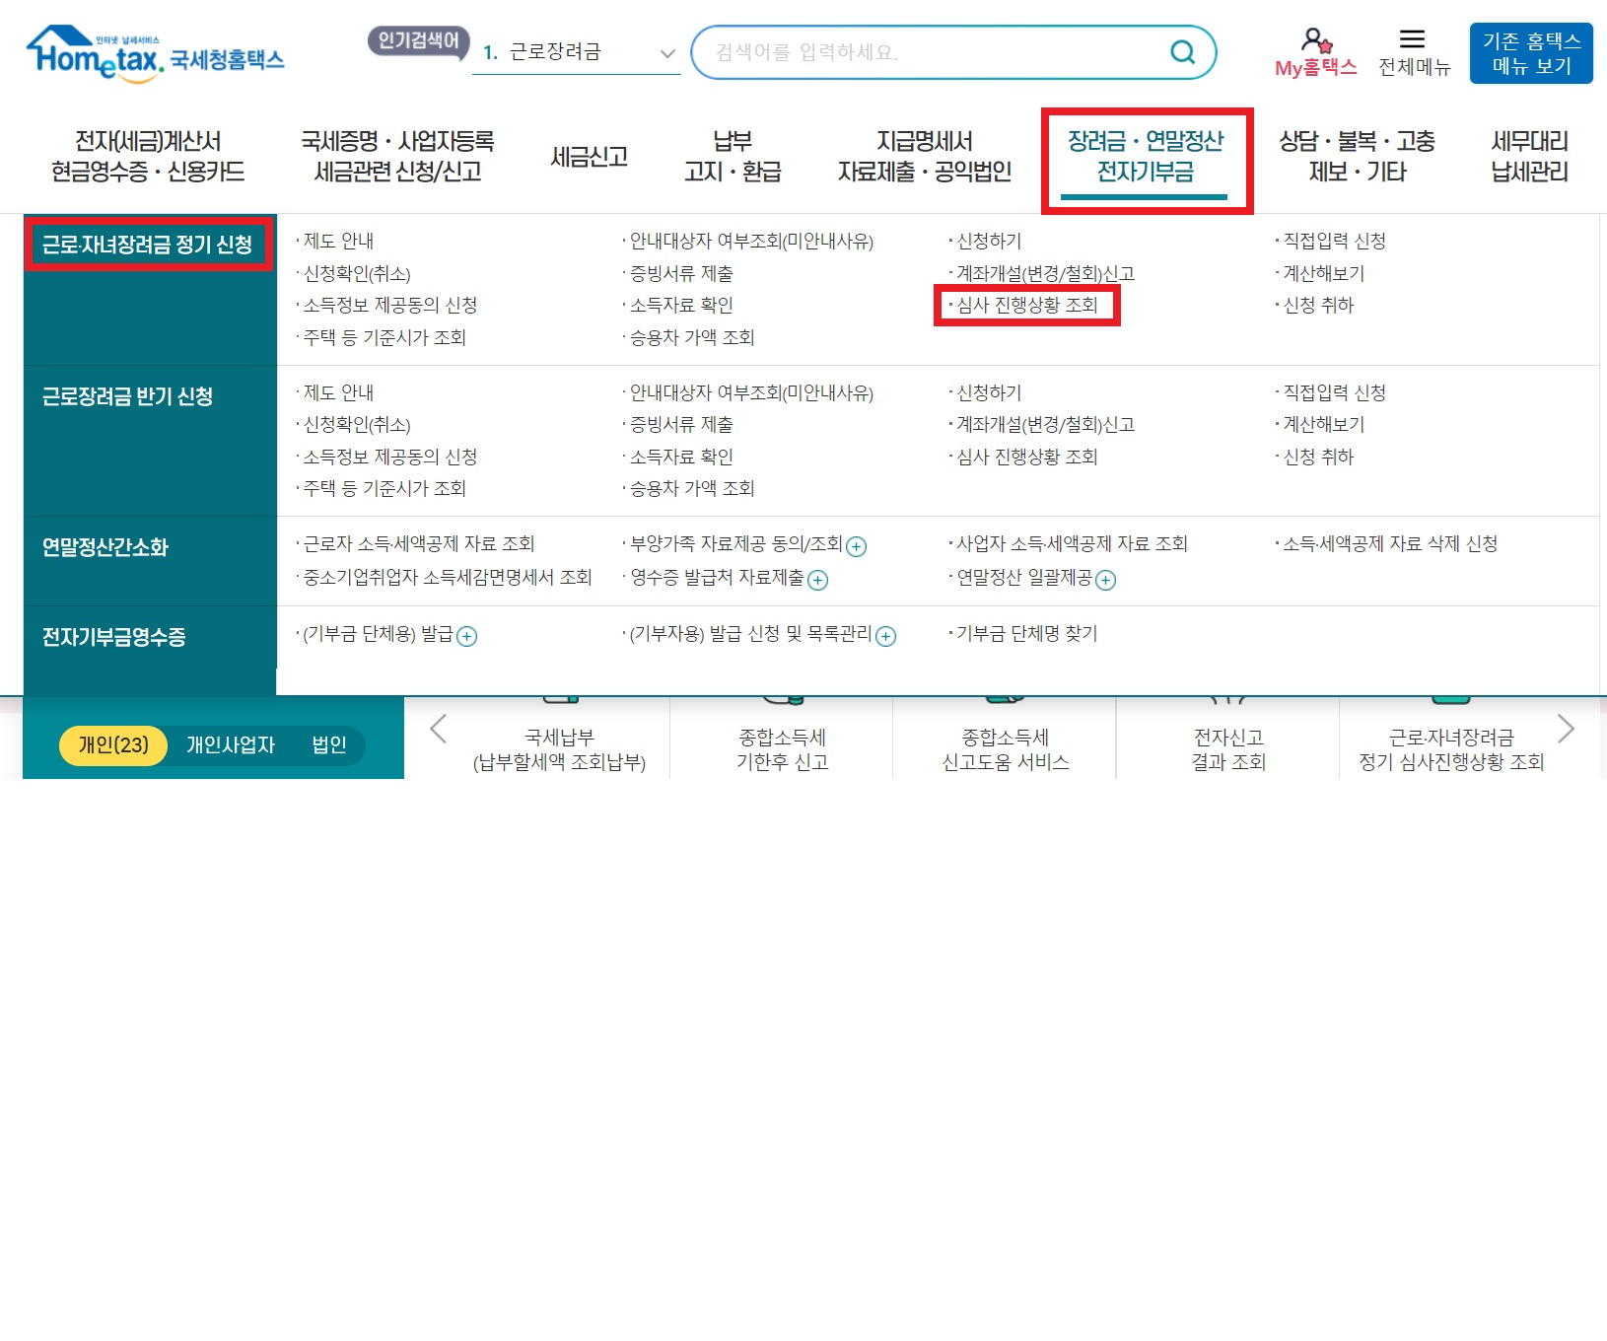Select 연말정산간소화 category
1607x1341 pixels.
[x=105, y=547]
